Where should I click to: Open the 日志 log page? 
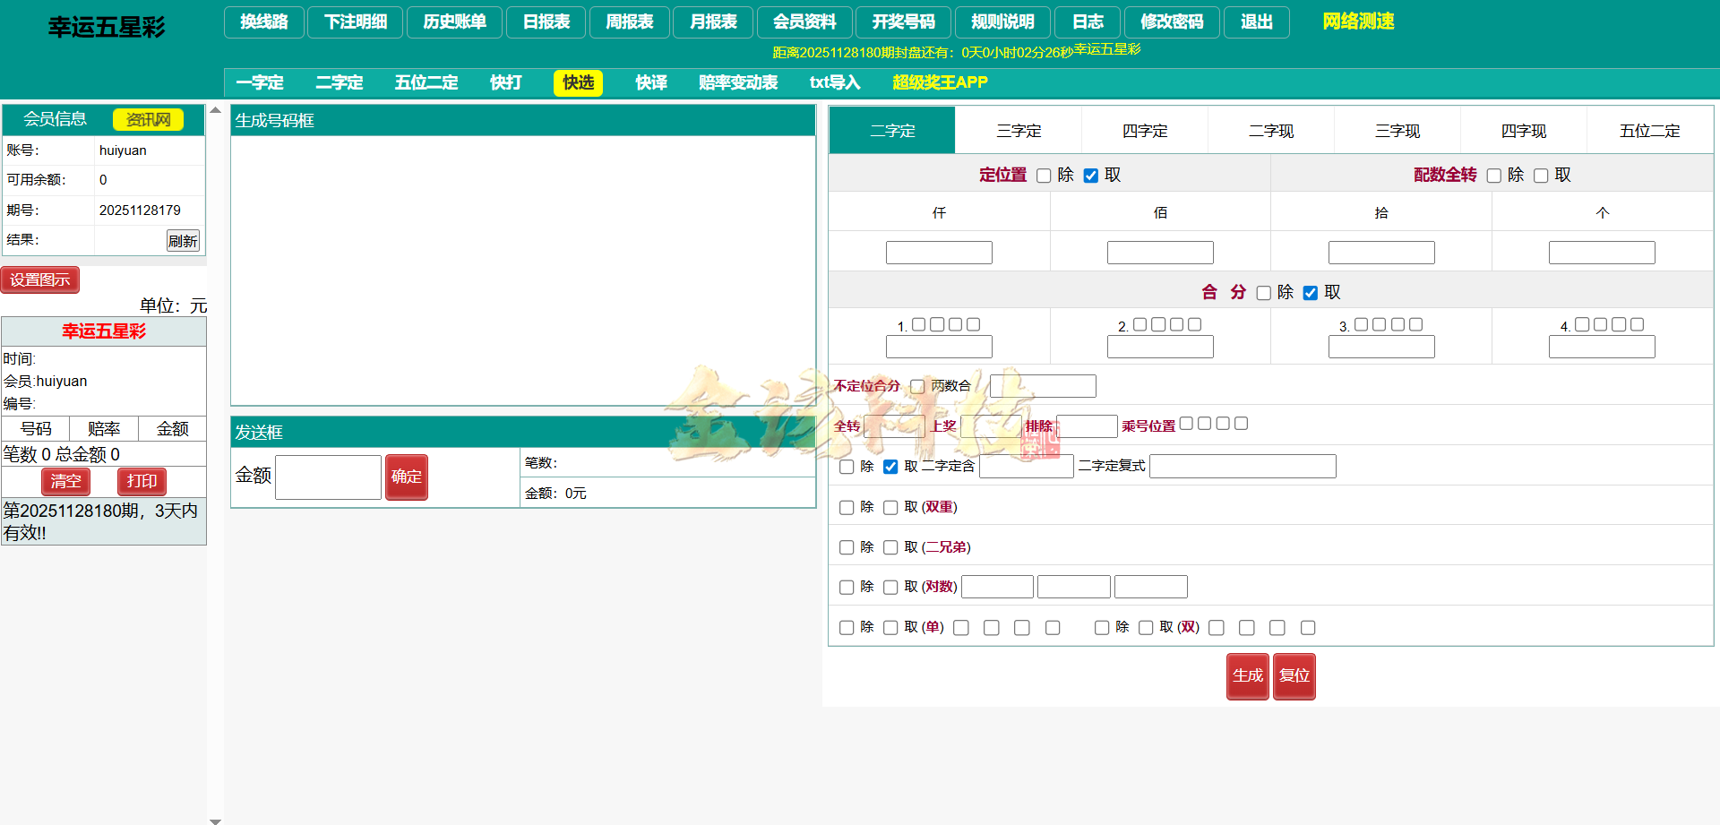(x=1086, y=22)
